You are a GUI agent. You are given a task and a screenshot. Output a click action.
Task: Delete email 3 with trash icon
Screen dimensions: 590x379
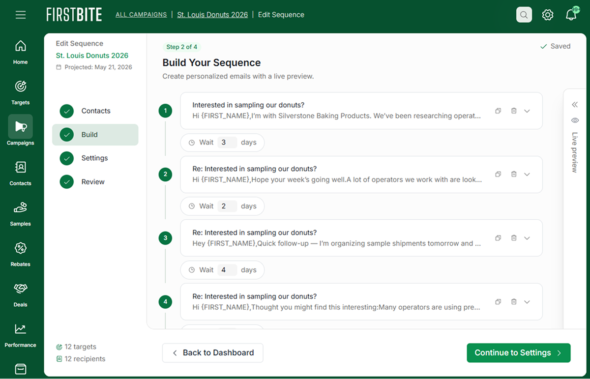[514, 238]
